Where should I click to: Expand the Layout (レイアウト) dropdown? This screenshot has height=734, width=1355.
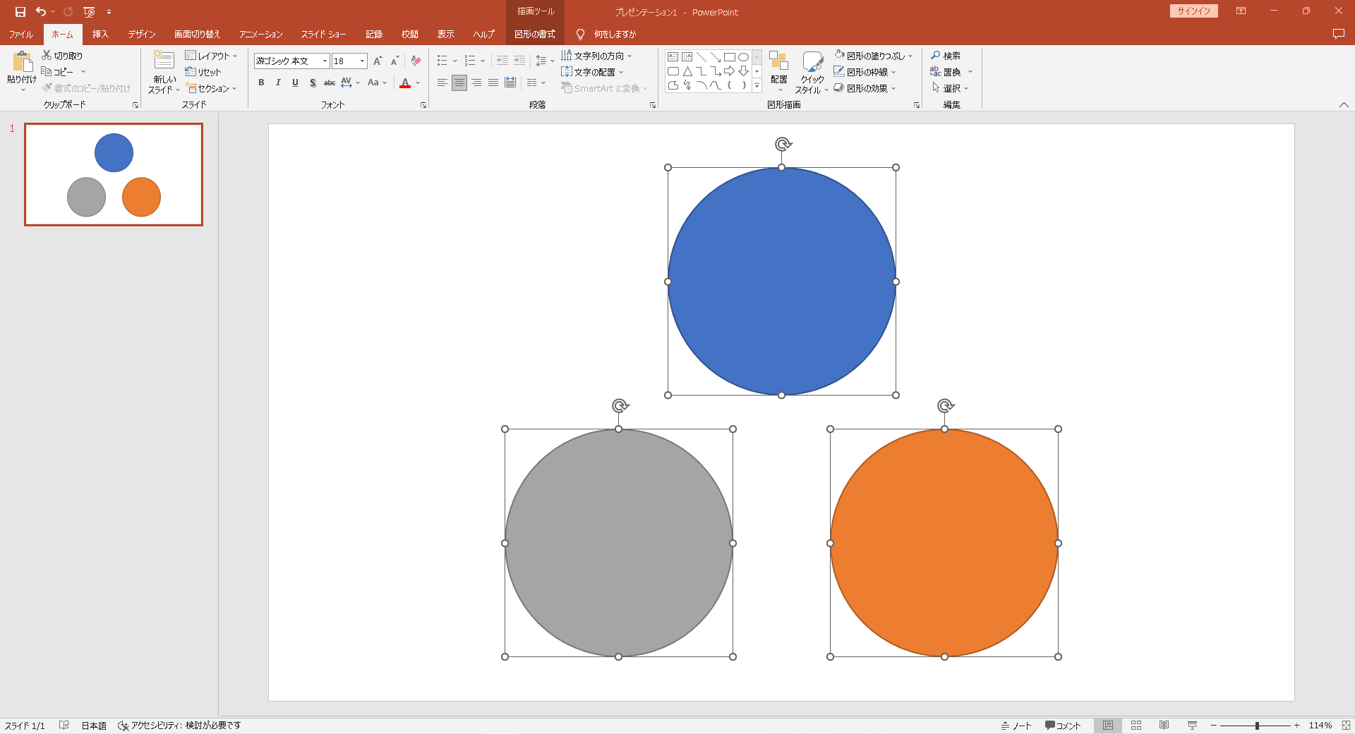pyautogui.click(x=211, y=56)
